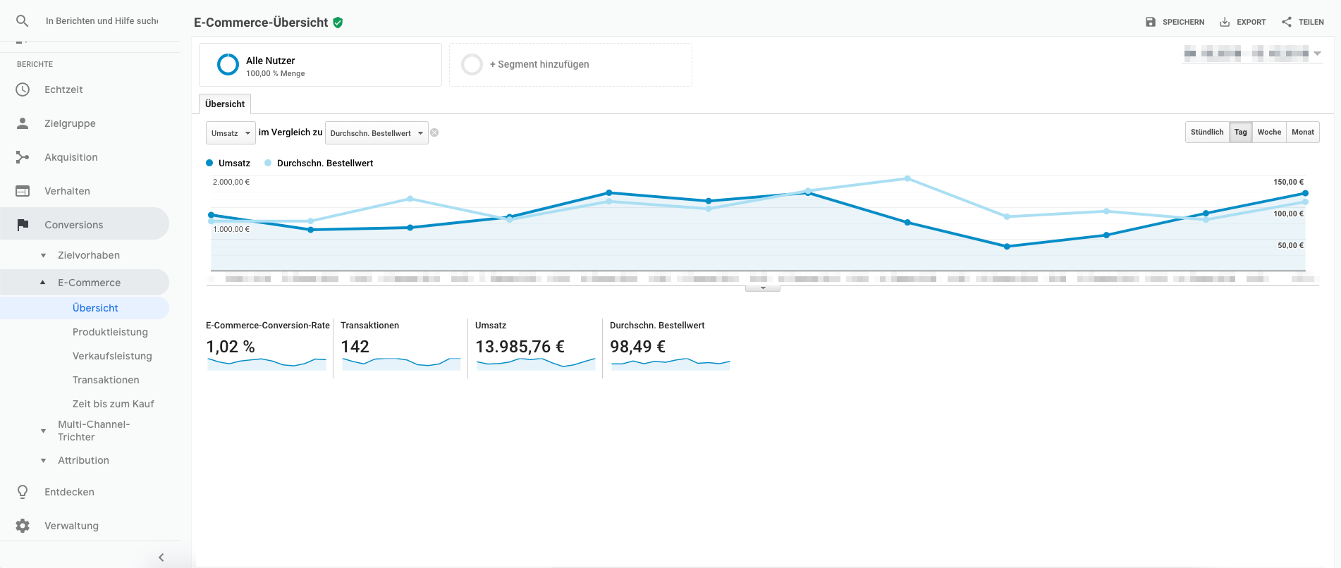Image resolution: width=1341 pixels, height=568 pixels.
Task: Click the Umsatz 13.985,76 € sparkline
Action: point(537,364)
